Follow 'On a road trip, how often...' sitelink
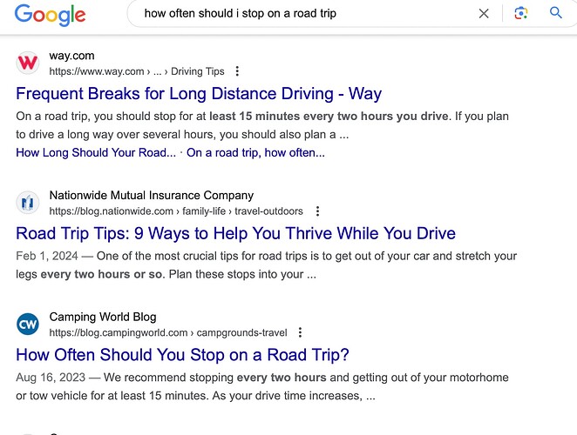 click(255, 152)
